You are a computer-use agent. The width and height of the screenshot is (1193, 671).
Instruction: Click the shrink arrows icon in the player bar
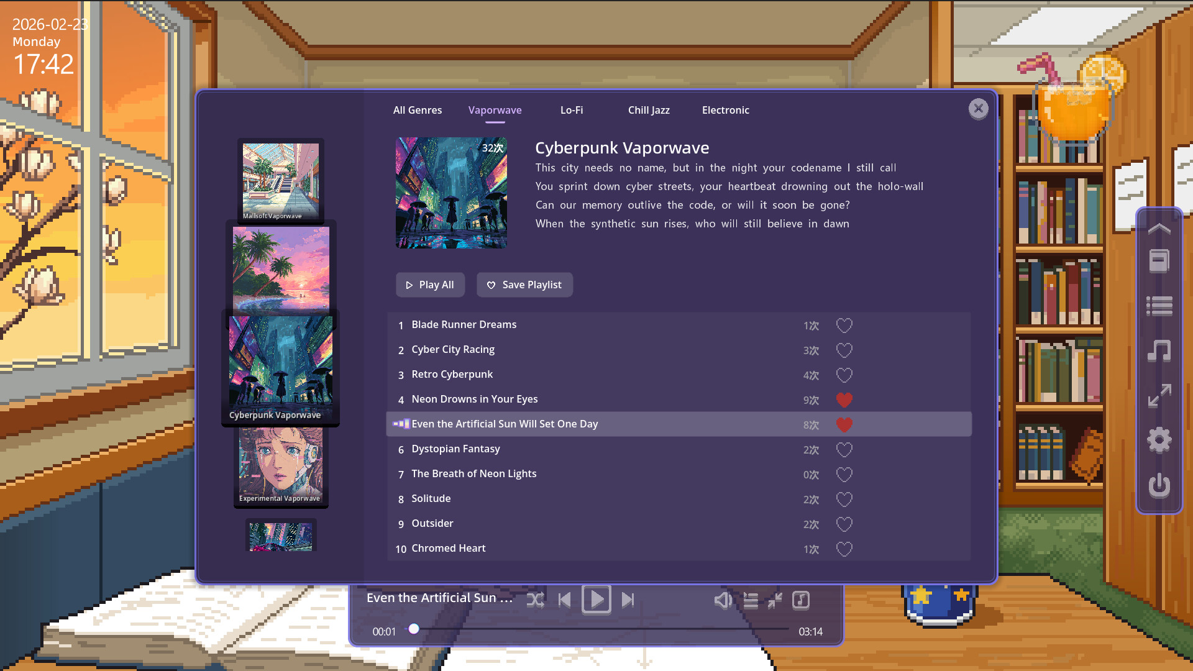coord(775,600)
